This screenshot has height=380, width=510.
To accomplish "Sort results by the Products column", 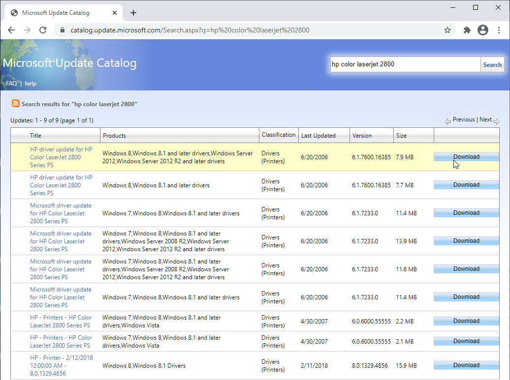I will coord(114,136).
